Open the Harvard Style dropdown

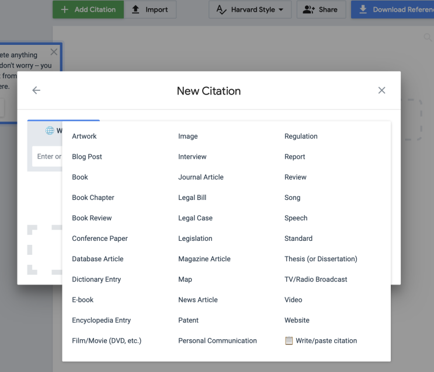pyautogui.click(x=250, y=9)
